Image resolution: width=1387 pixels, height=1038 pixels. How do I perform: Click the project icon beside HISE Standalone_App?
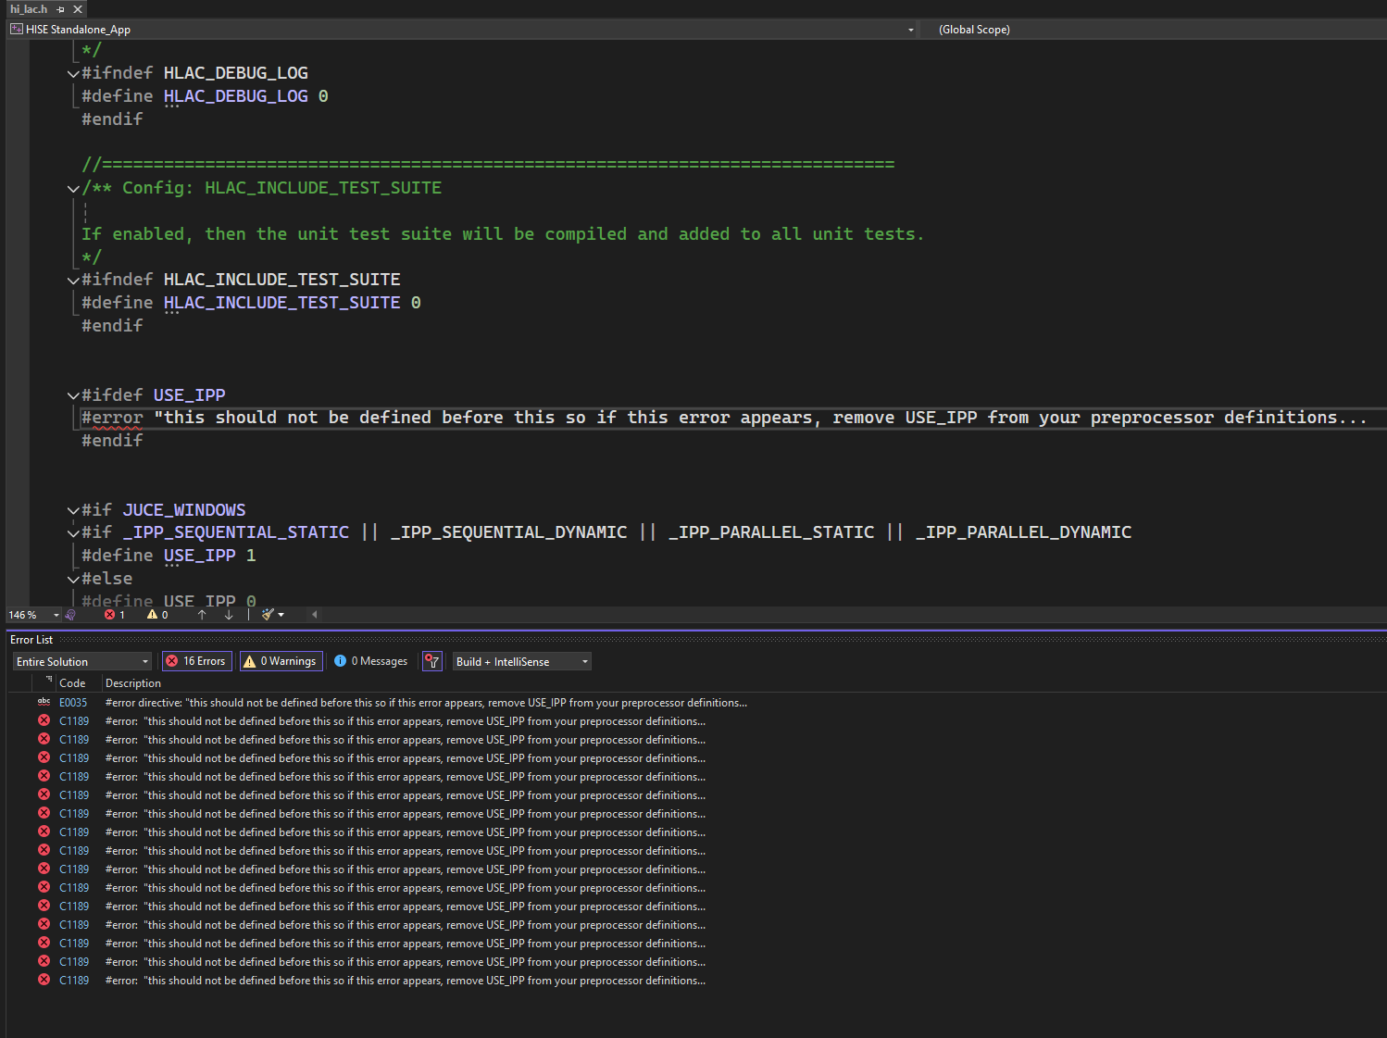17,30
